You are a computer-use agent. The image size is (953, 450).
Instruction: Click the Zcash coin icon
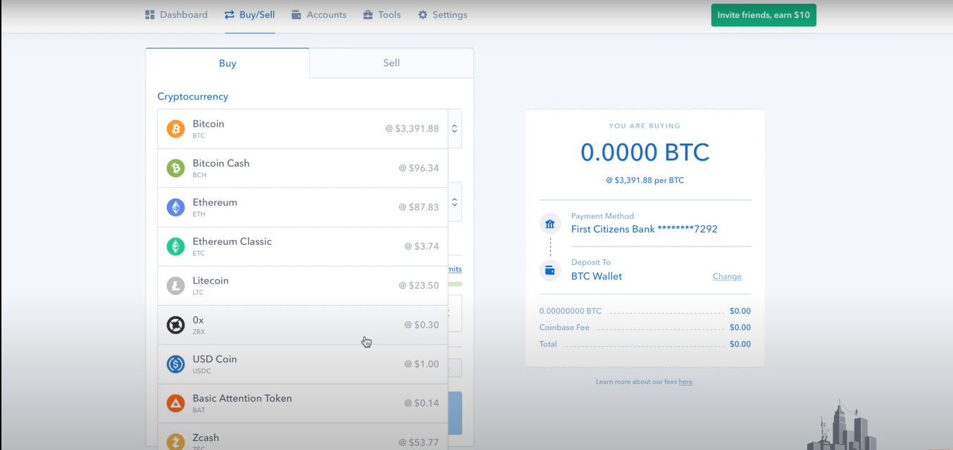(175, 442)
